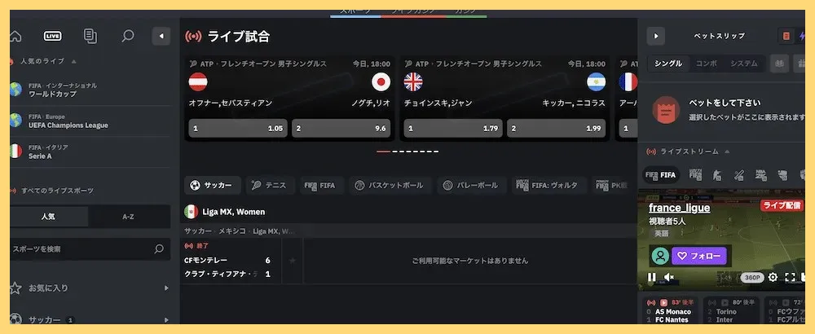The image size is (815, 334).
Task: Select the シングル bet tab
Action: tap(668, 64)
